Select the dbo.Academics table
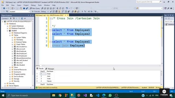The width and height of the screenshot is (175, 98). coord(22,47)
